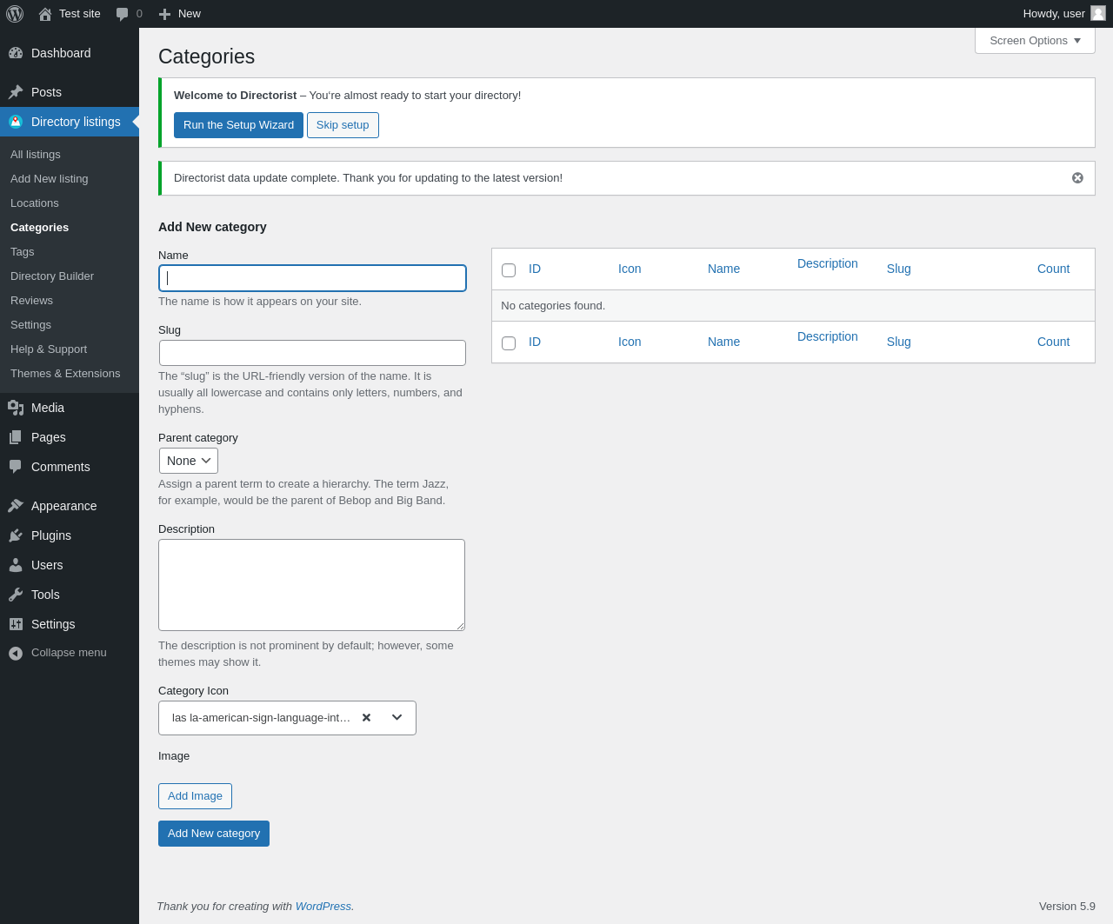Click the user avatar next to Howdy

pyautogui.click(x=1098, y=13)
